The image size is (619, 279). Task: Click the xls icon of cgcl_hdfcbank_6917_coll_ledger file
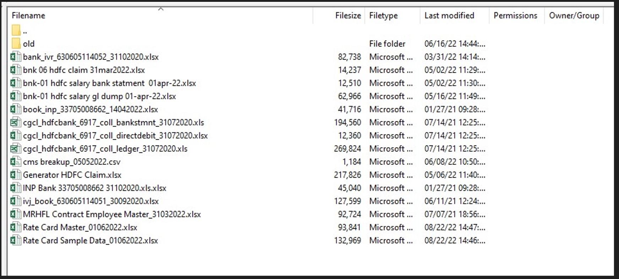tap(16, 149)
